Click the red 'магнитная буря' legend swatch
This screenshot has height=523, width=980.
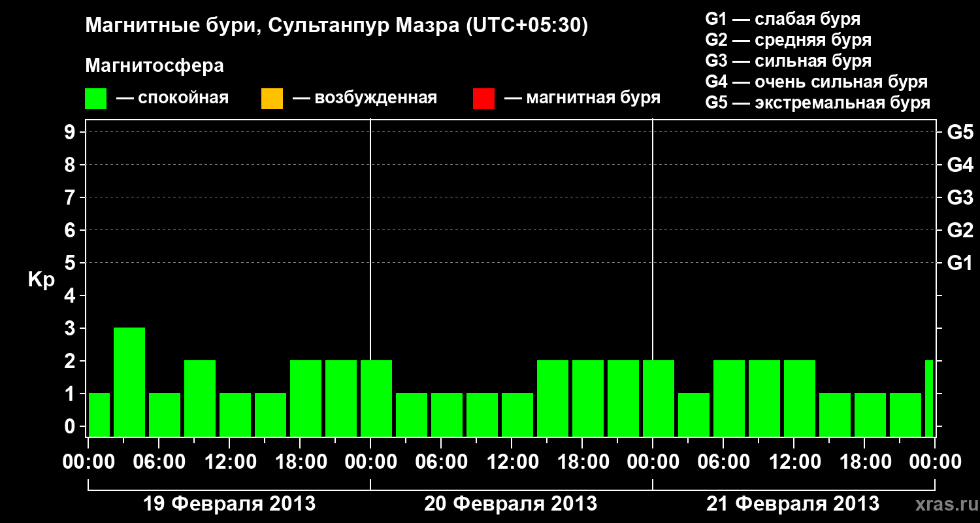(x=483, y=99)
